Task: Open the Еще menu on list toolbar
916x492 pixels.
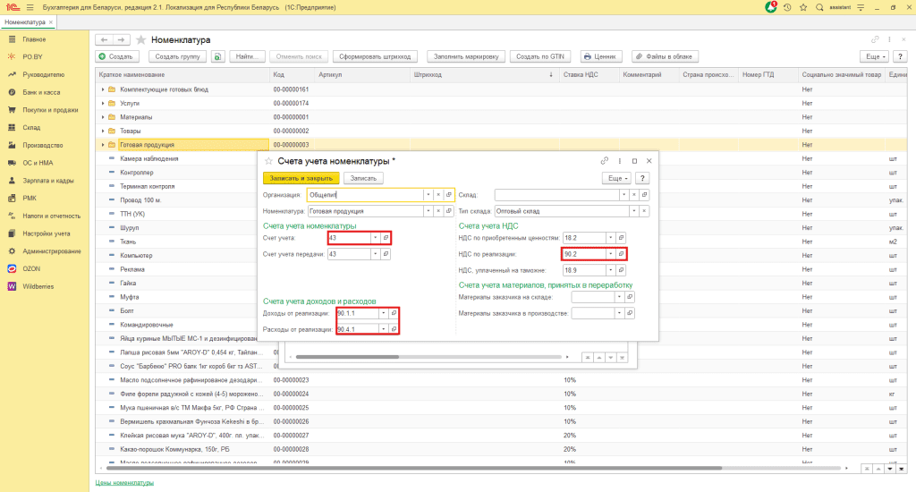Action: pos(875,56)
